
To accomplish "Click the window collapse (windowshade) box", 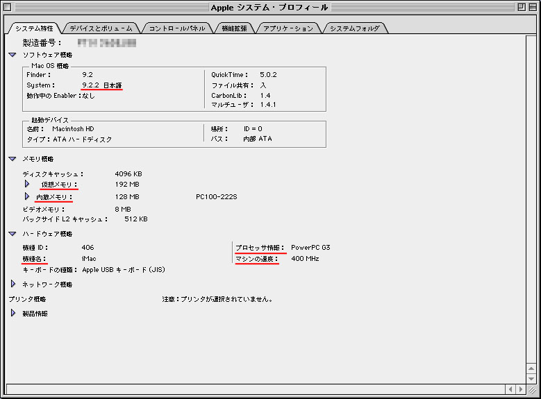I will pyautogui.click(x=533, y=7).
